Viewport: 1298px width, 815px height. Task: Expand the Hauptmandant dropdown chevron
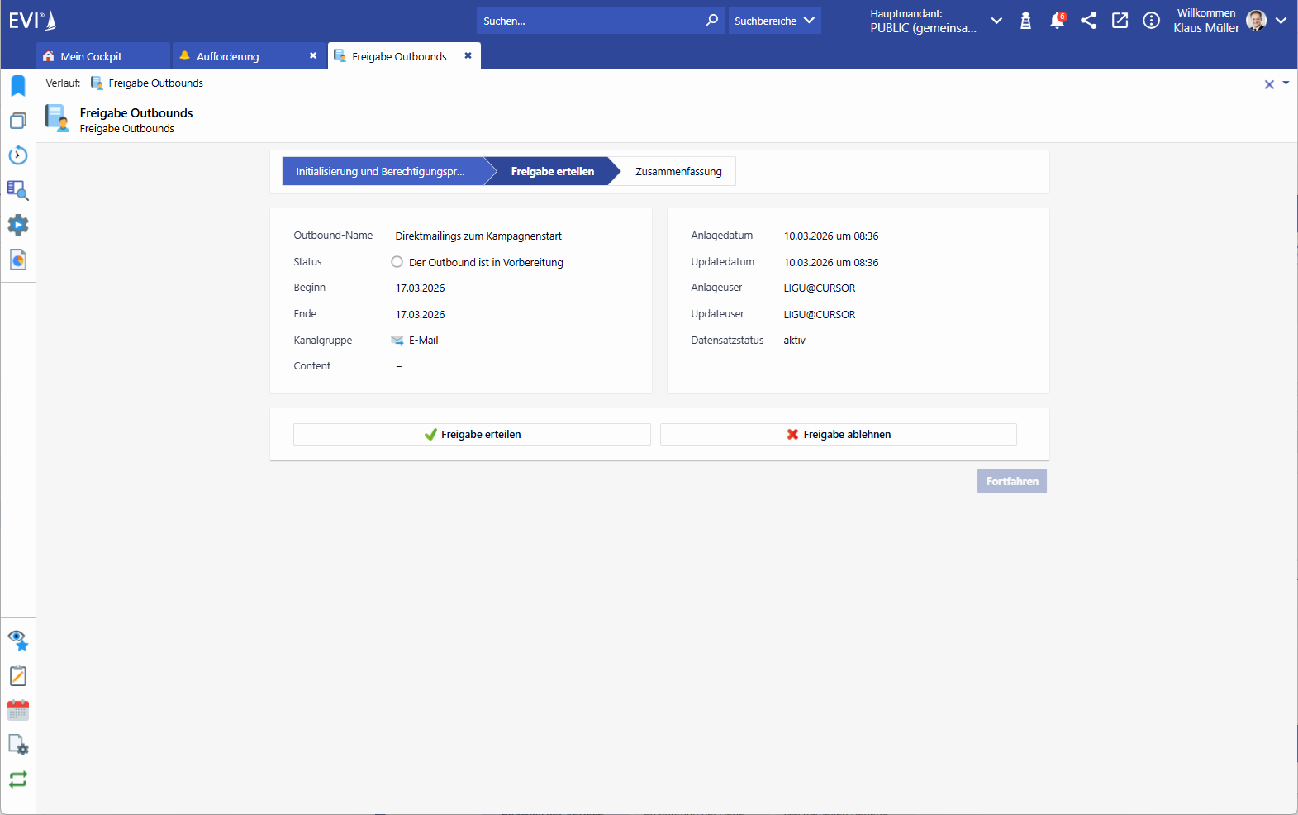click(996, 21)
